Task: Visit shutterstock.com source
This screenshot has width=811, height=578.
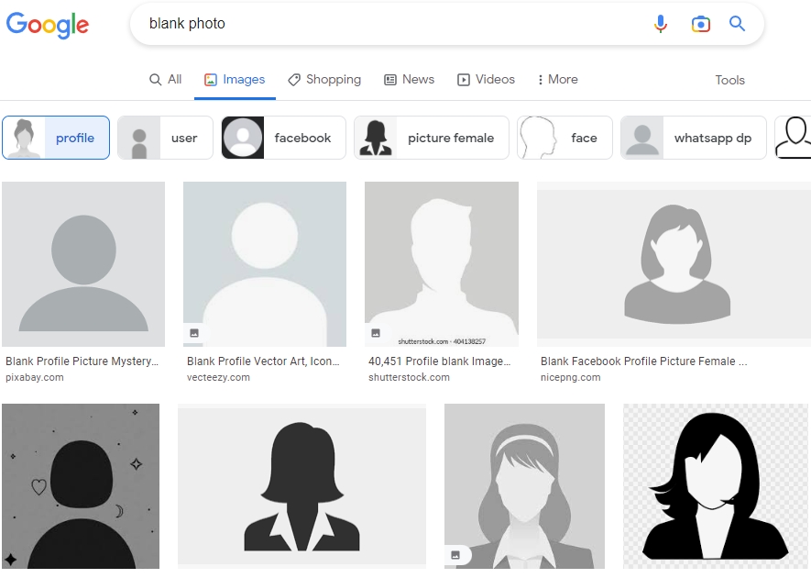Action: click(x=409, y=378)
